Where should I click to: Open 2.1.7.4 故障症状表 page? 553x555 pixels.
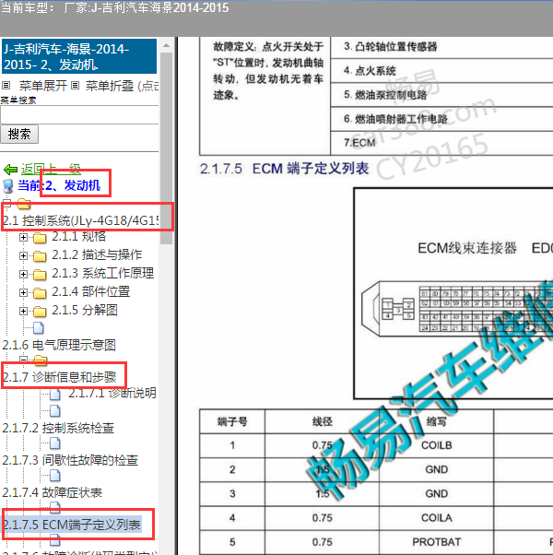pyautogui.click(x=52, y=492)
